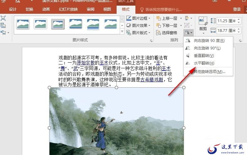This screenshot has height=155, width=247.
Task: Click 上移一层 bring forward button
Action: pos(167,18)
